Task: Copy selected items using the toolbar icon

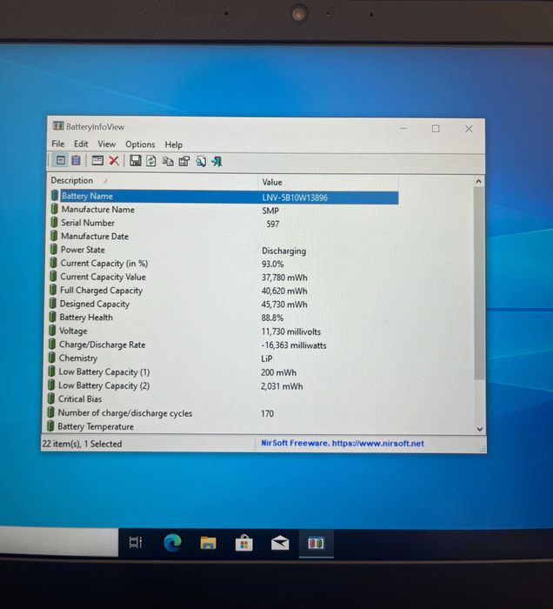Action: pyautogui.click(x=168, y=161)
